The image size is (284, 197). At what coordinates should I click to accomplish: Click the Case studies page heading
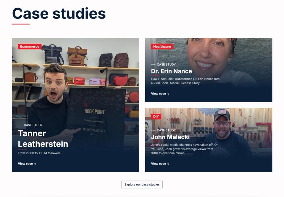[59, 14]
